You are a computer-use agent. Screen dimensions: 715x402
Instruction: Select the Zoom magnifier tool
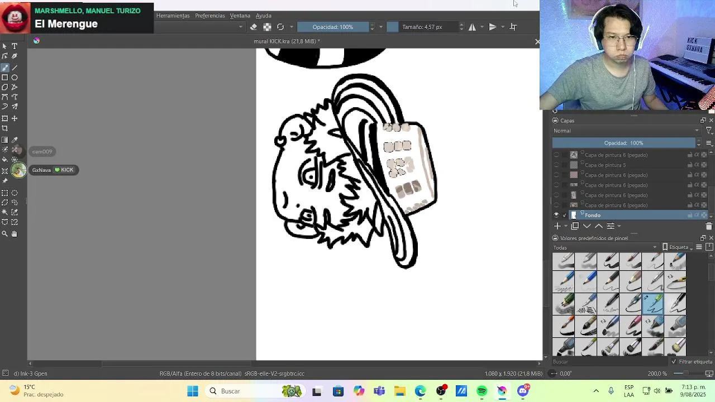[5, 234]
